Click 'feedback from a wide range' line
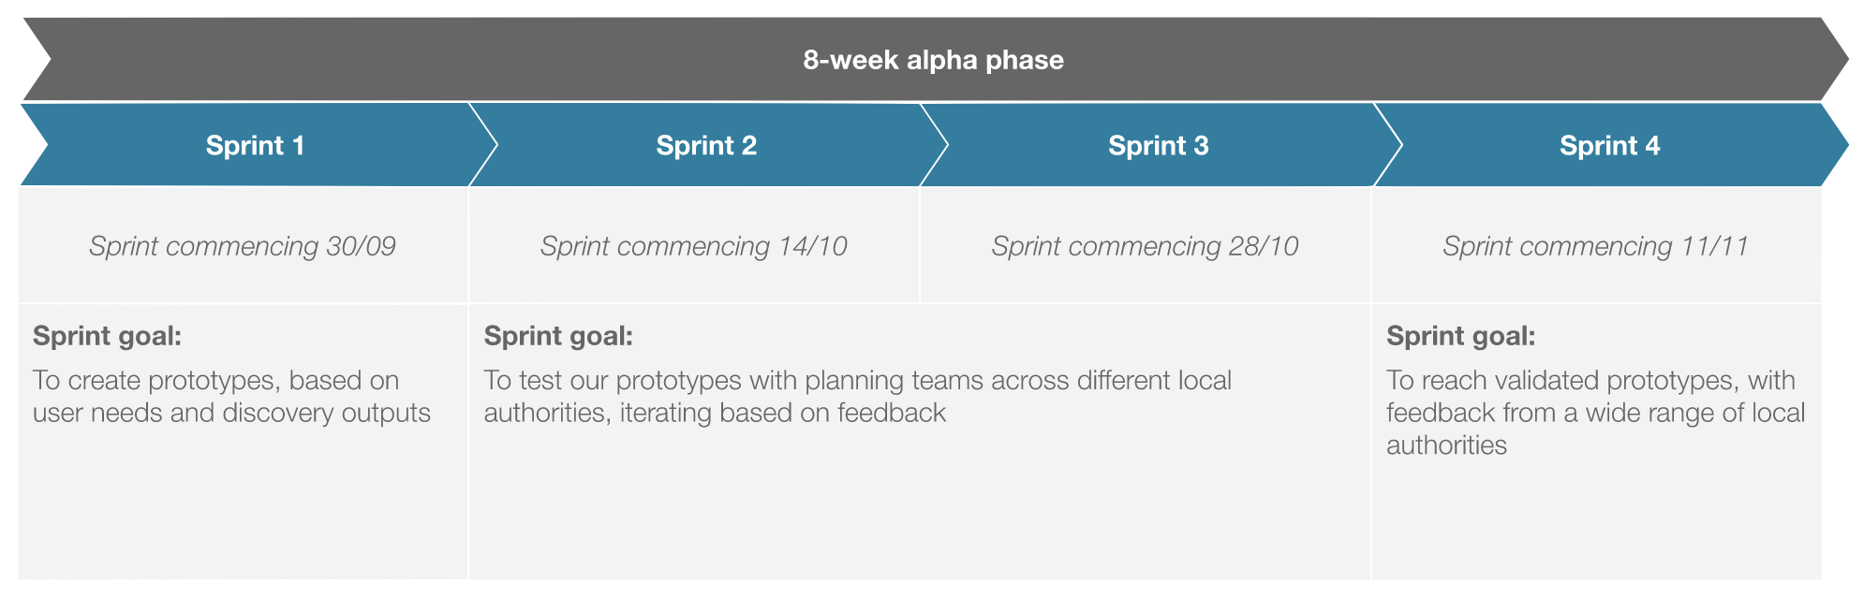The height and width of the screenshot is (597, 1864). 1595,413
